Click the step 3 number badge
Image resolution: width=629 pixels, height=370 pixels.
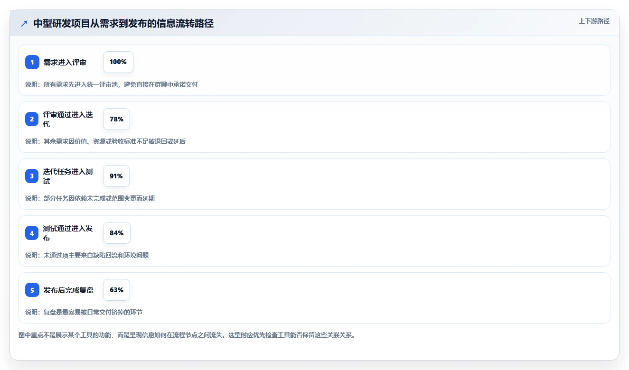[32, 176]
